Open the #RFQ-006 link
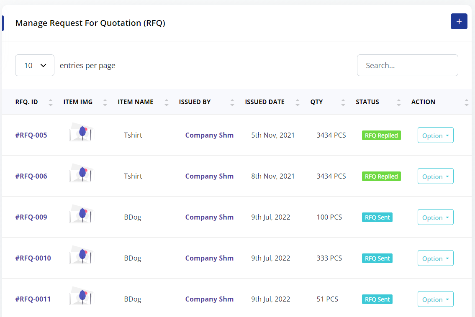This screenshot has width=475, height=317. 31,176
